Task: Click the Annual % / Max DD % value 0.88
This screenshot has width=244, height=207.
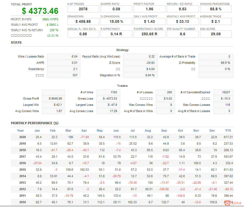Action: (83, 34)
